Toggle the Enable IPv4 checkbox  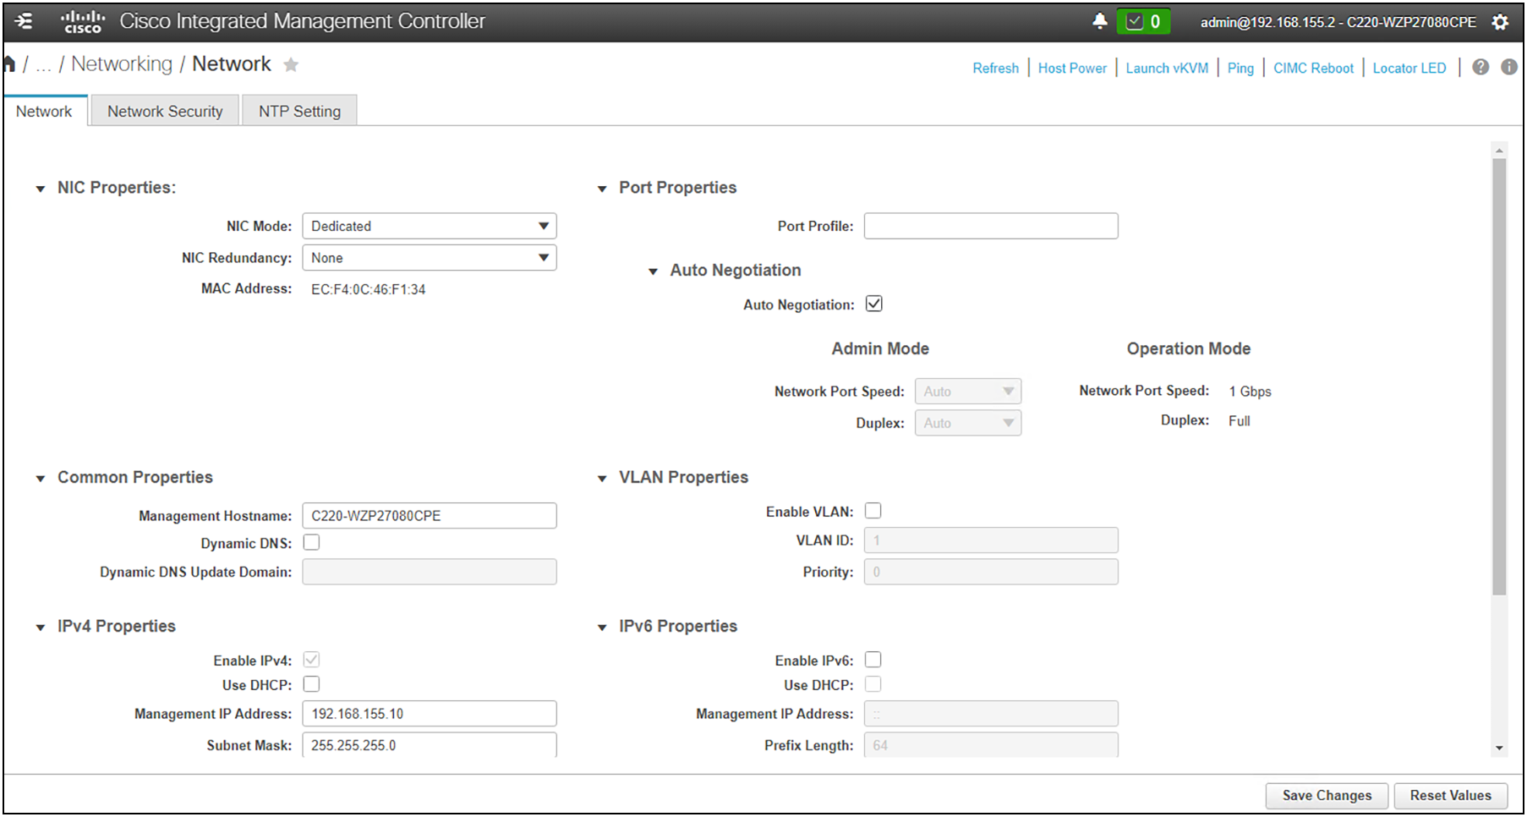click(311, 660)
